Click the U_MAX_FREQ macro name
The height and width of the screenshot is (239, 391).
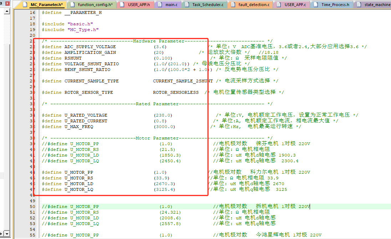78,127
